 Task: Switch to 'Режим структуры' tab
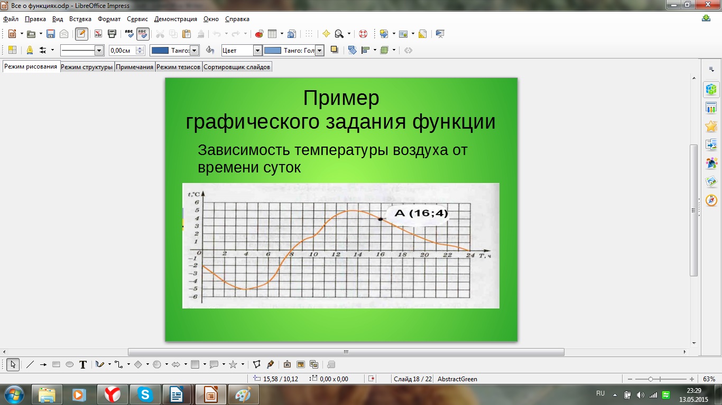click(x=87, y=67)
